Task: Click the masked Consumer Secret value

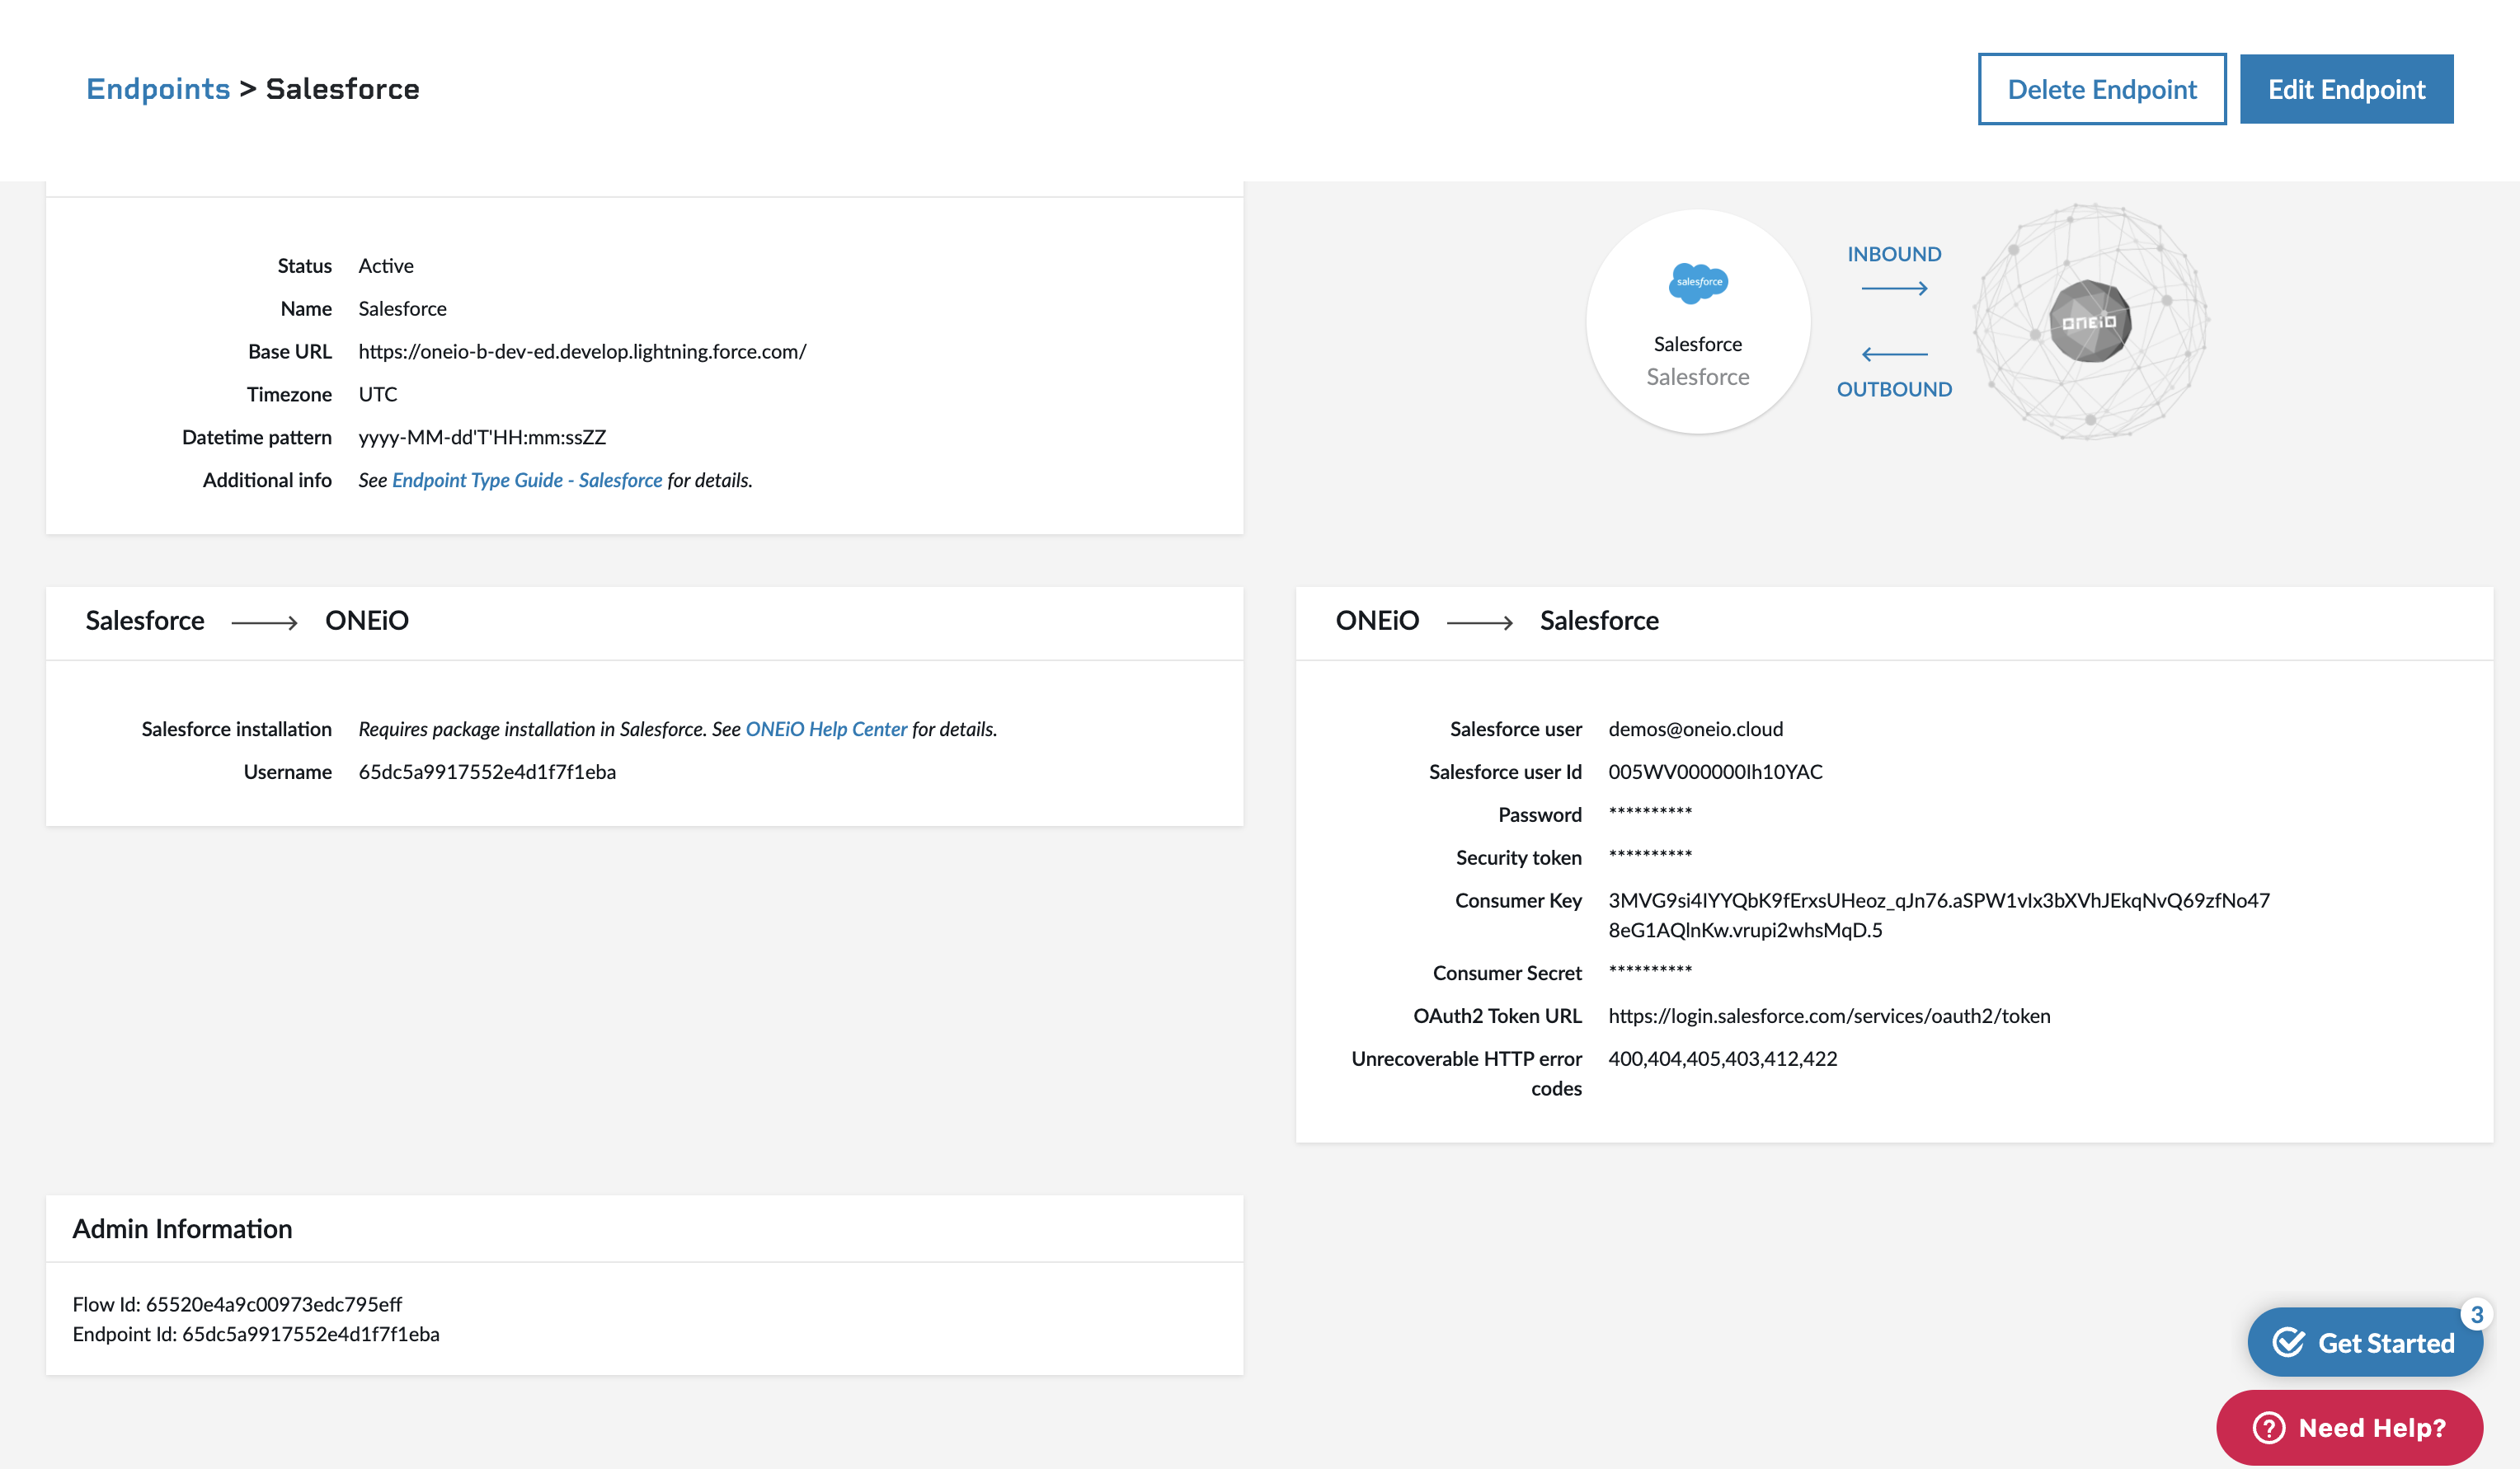Action: click(x=1650, y=971)
